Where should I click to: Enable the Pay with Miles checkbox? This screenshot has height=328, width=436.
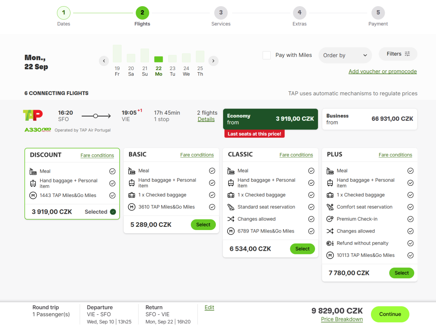267,55
